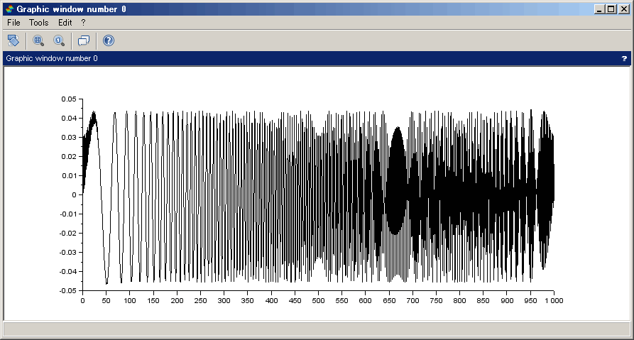Viewport: 634px width, 340px height.
Task: Click the 250 x-axis label
Action: point(200,301)
